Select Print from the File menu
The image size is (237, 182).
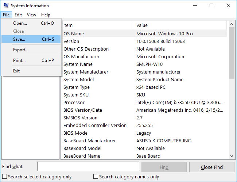[x=31, y=60]
